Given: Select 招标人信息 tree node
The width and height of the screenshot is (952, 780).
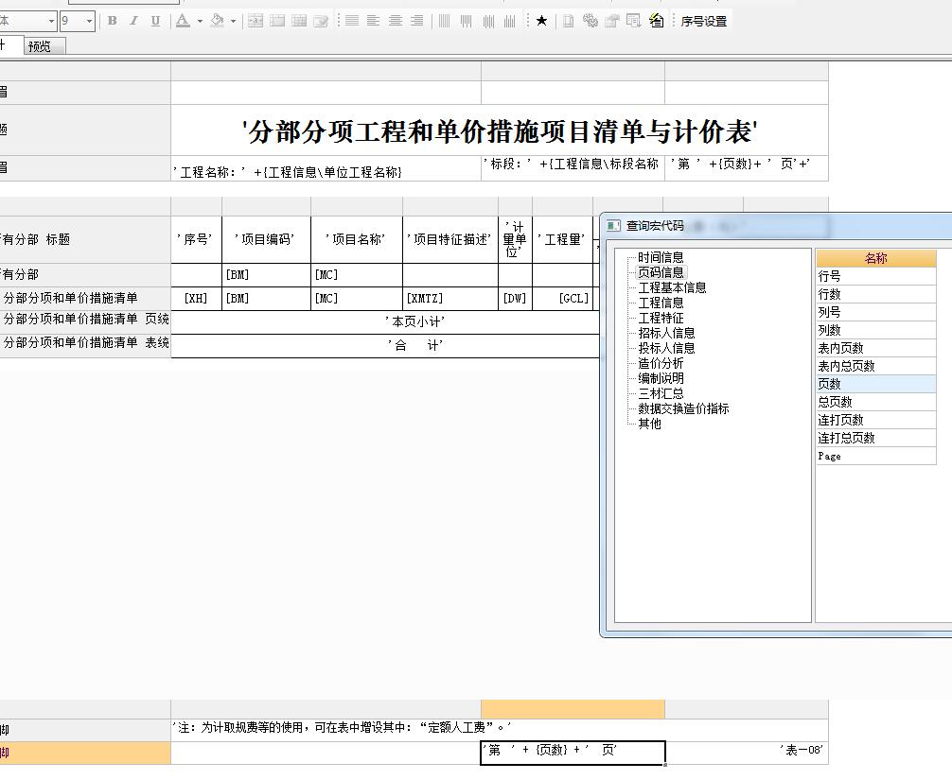Looking at the screenshot, I should tap(666, 333).
